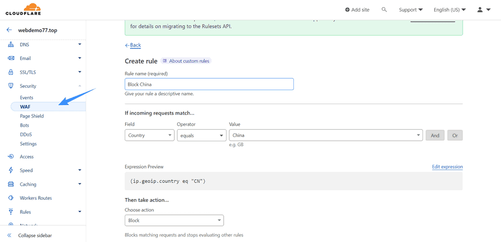Click the book icon in About custom rules
The height and width of the screenshot is (242, 501).
click(x=165, y=61)
